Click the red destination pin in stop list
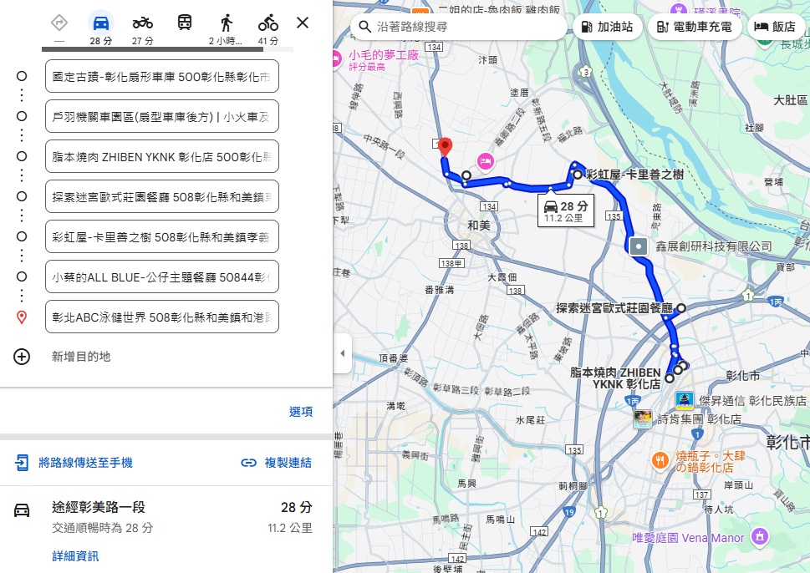Screen dimensions: 810x573 (x=22, y=317)
